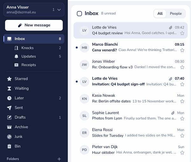The height and width of the screenshot is (162, 191).
Task: Click the Inbox tray icon in sidebar
Action: (9, 39)
